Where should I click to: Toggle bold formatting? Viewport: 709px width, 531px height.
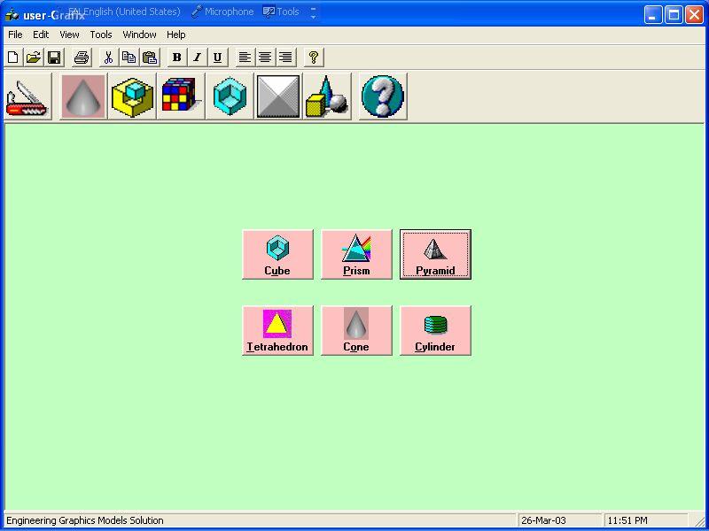176,58
